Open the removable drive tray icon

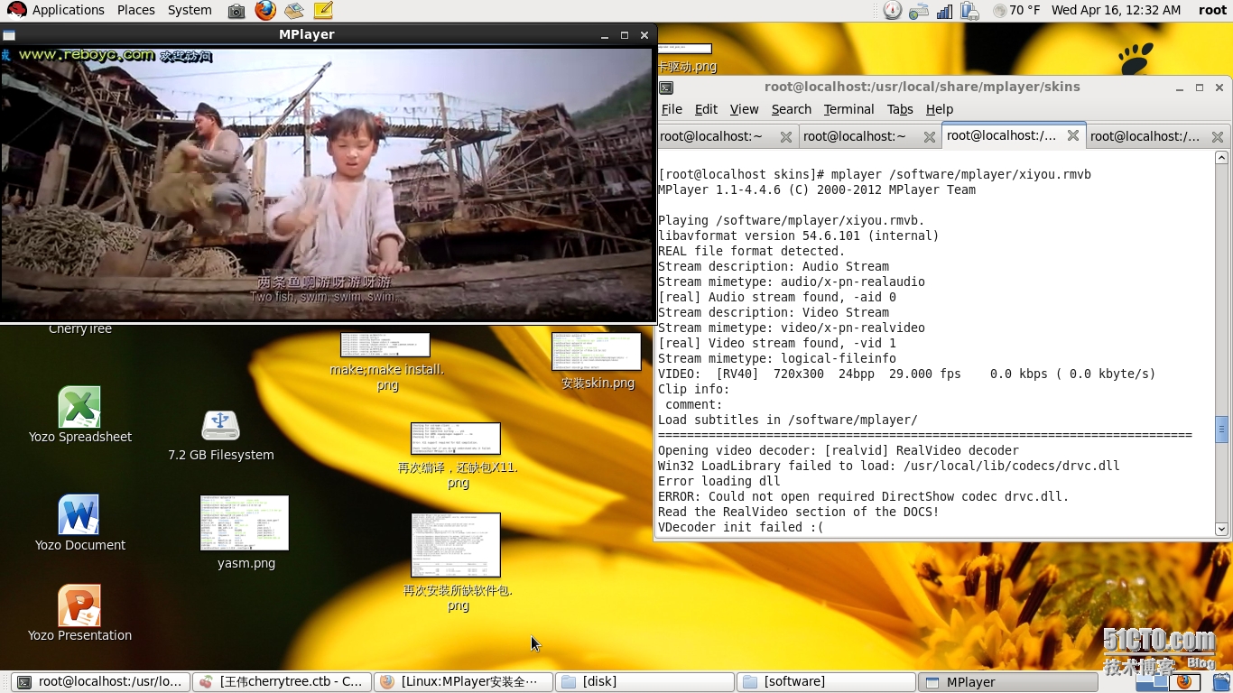point(919,11)
